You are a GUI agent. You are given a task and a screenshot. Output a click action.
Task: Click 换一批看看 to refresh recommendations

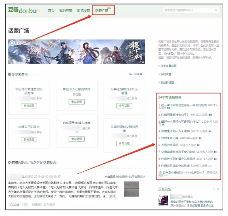pyautogui.click(x=136, y=74)
